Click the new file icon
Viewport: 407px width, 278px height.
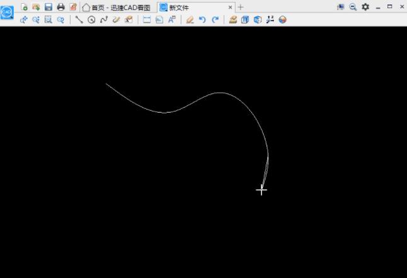[x=24, y=7]
